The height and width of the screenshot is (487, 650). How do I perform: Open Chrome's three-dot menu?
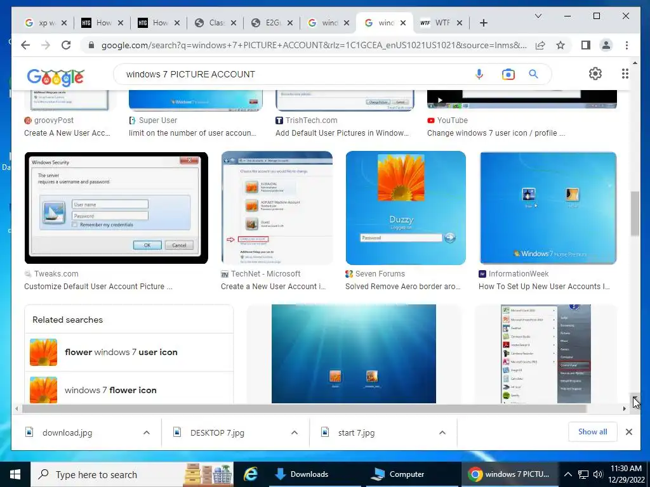[627, 45]
